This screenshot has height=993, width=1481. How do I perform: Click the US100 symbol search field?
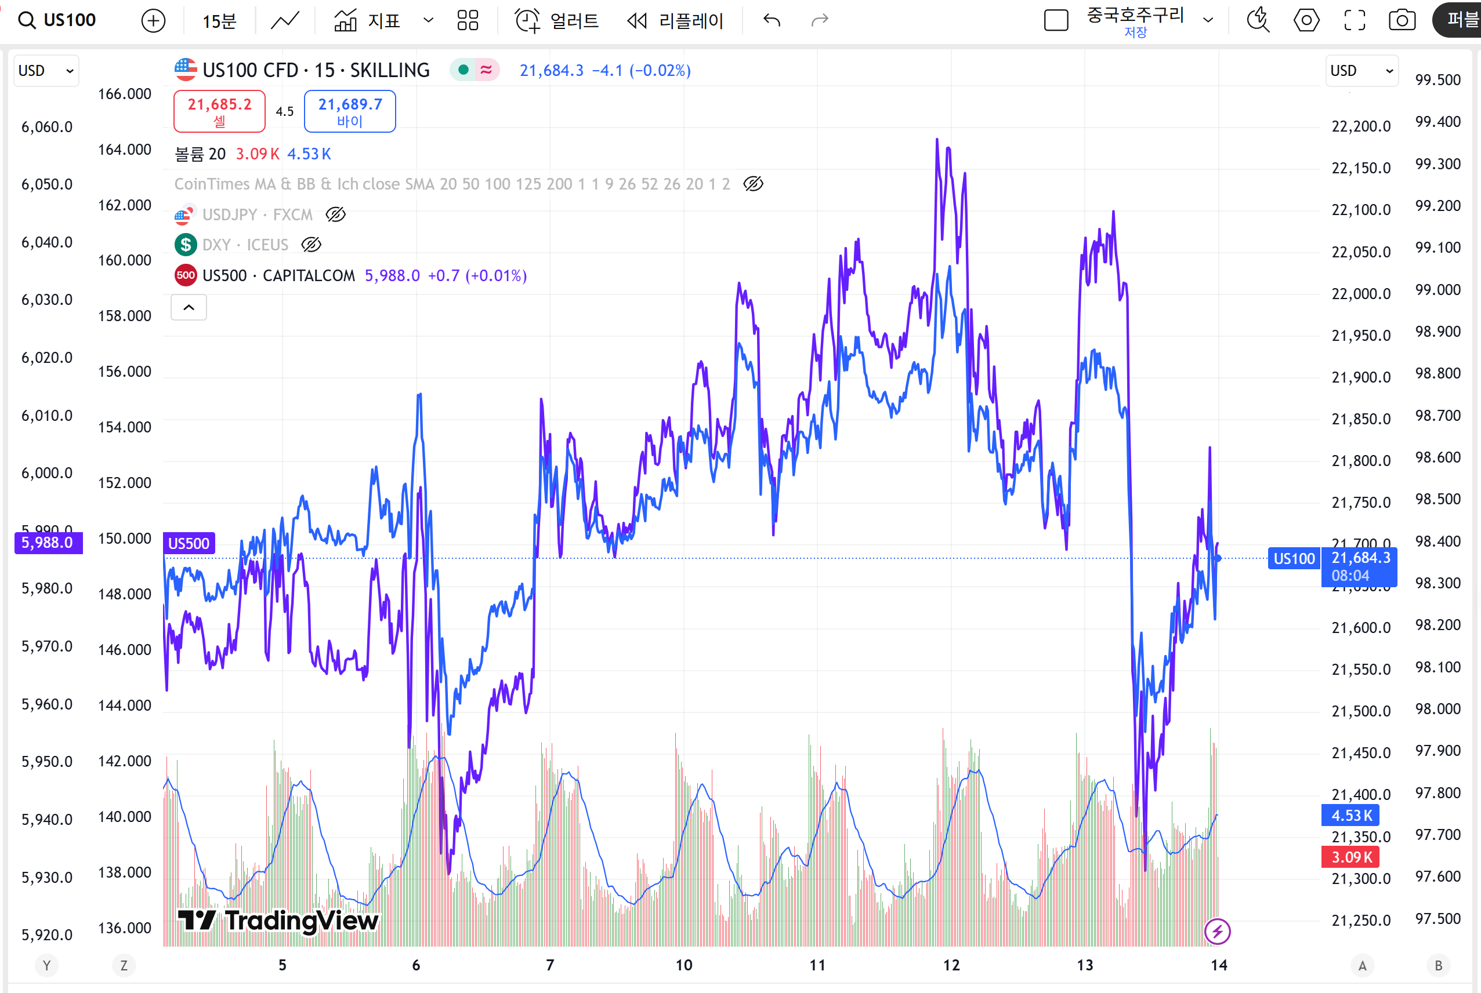68,21
